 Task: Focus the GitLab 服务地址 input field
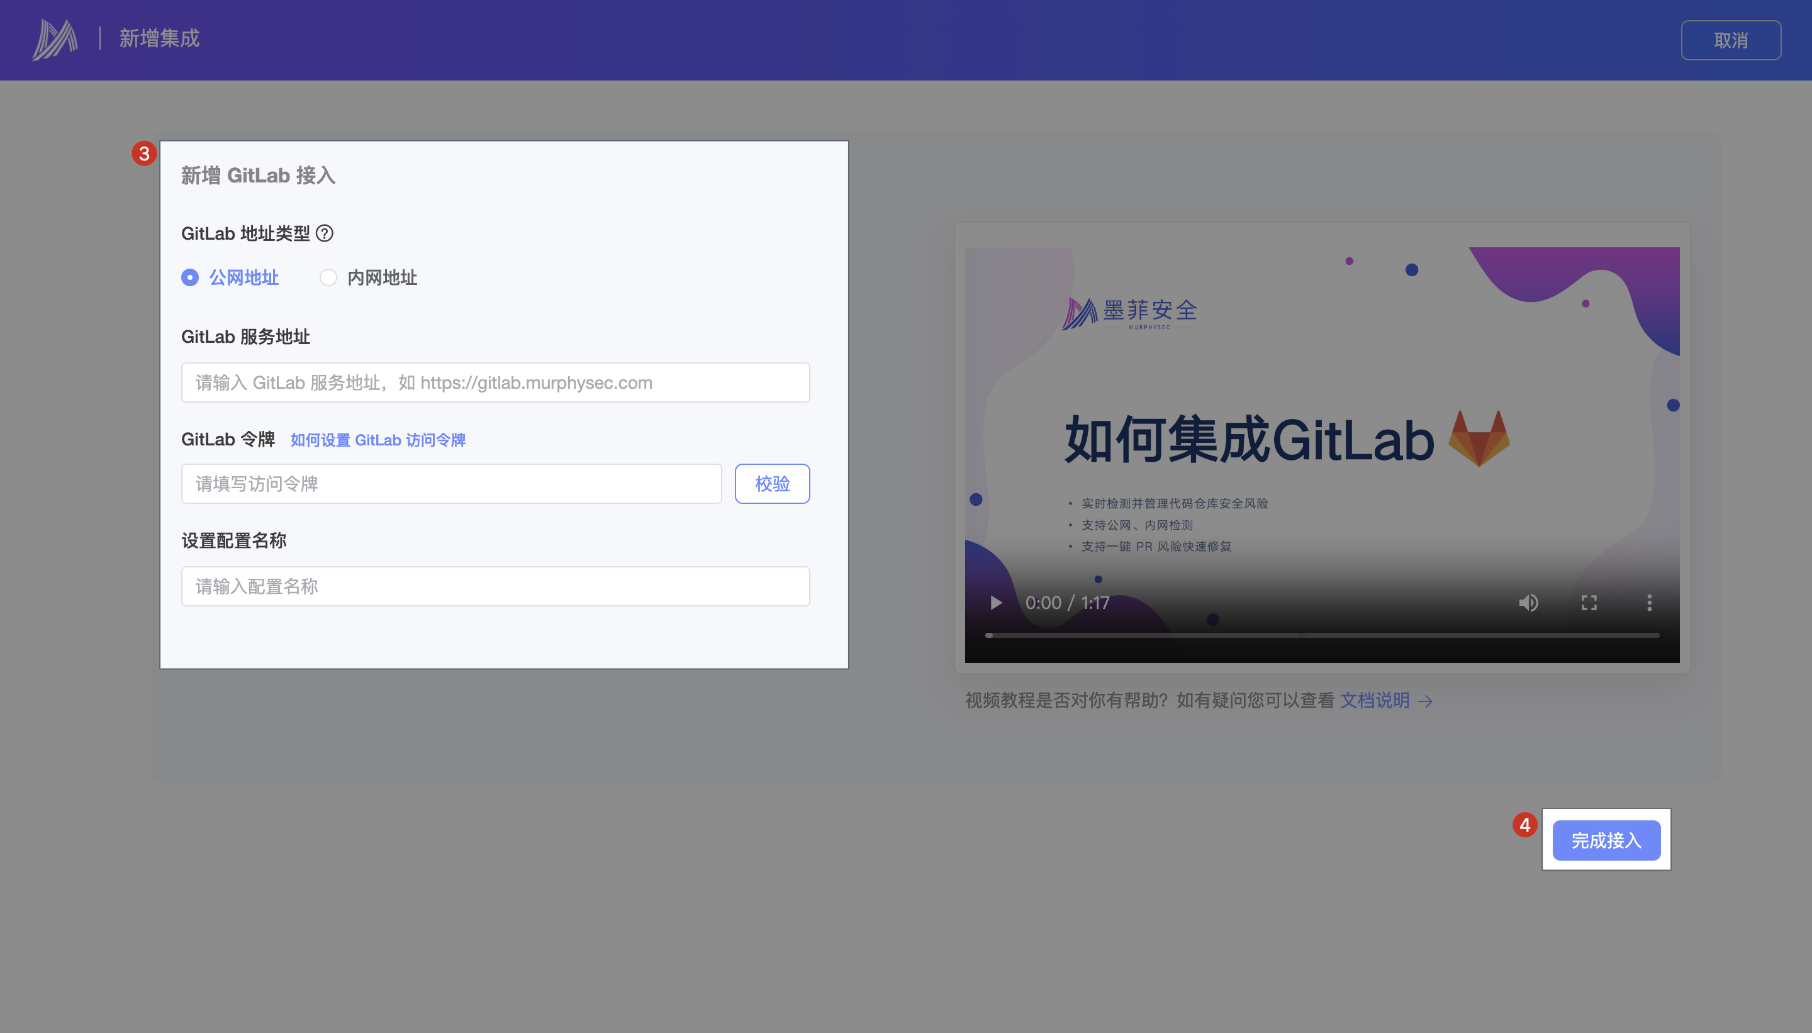(495, 382)
